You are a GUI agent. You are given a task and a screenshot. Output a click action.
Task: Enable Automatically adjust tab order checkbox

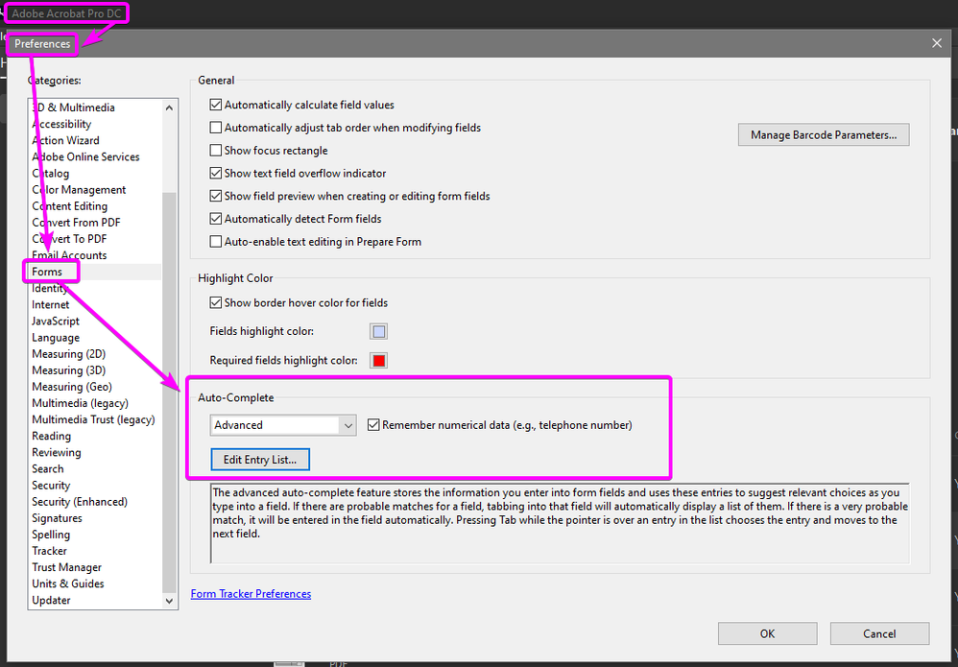[216, 128]
